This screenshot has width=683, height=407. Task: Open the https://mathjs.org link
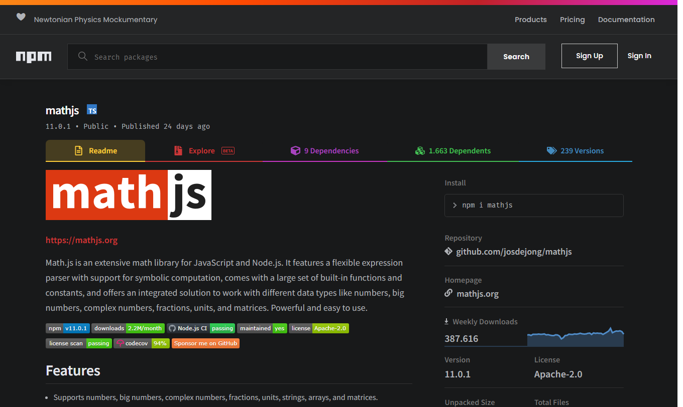pyautogui.click(x=81, y=240)
